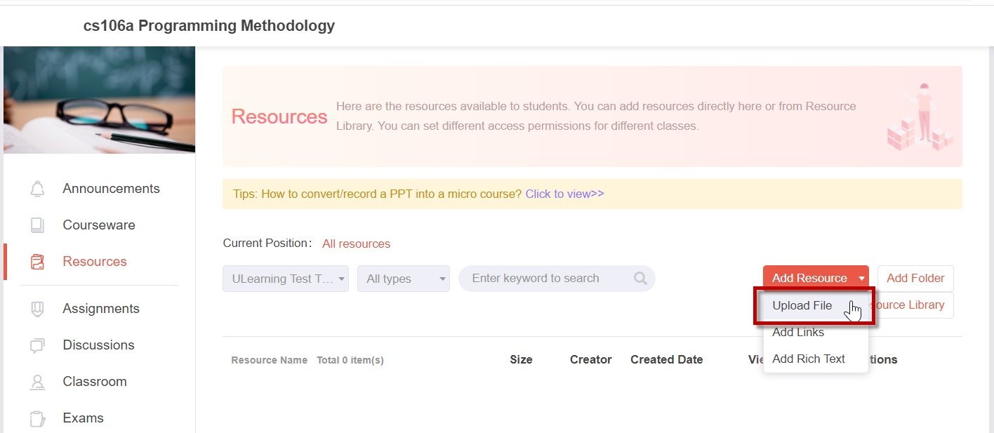The width and height of the screenshot is (994, 433).
Task: Click the Courseware book icon
Action: click(x=37, y=225)
